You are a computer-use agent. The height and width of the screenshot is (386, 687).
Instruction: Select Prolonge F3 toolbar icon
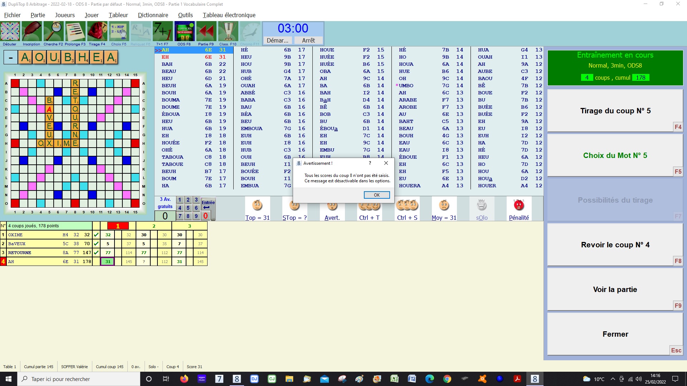tap(75, 31)
